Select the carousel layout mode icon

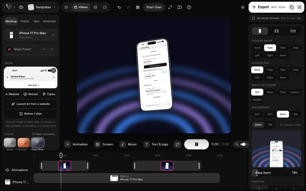click(x=105, y=7)
